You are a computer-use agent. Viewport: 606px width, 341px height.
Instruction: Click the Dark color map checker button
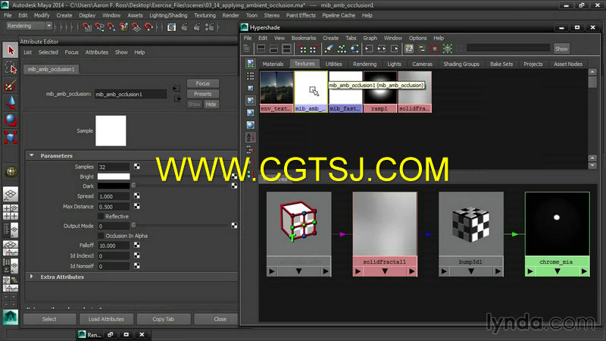234,186
